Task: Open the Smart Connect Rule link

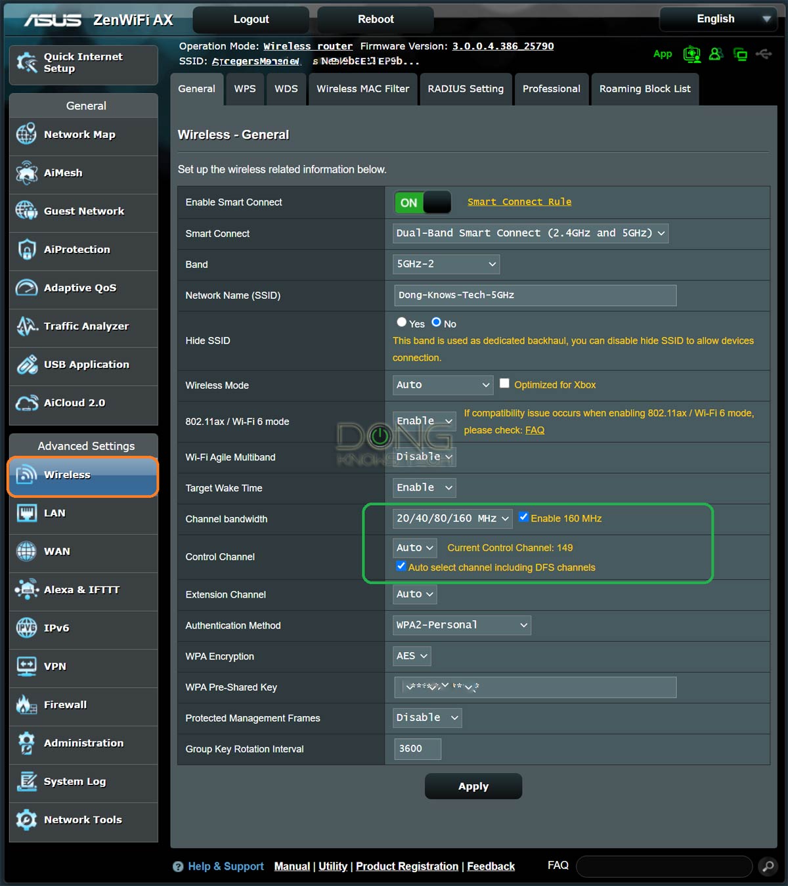Action: click(519, 202)
